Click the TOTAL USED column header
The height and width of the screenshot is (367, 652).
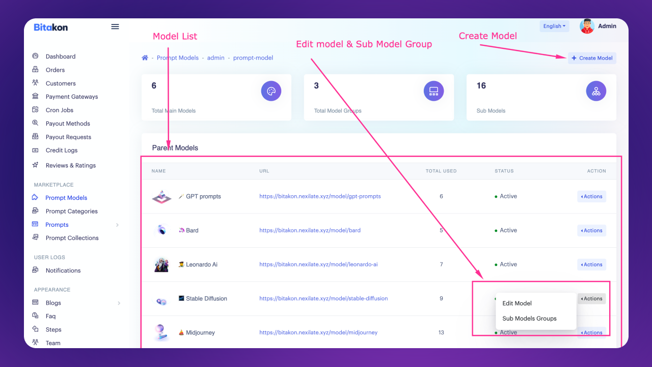coord(441,171)
